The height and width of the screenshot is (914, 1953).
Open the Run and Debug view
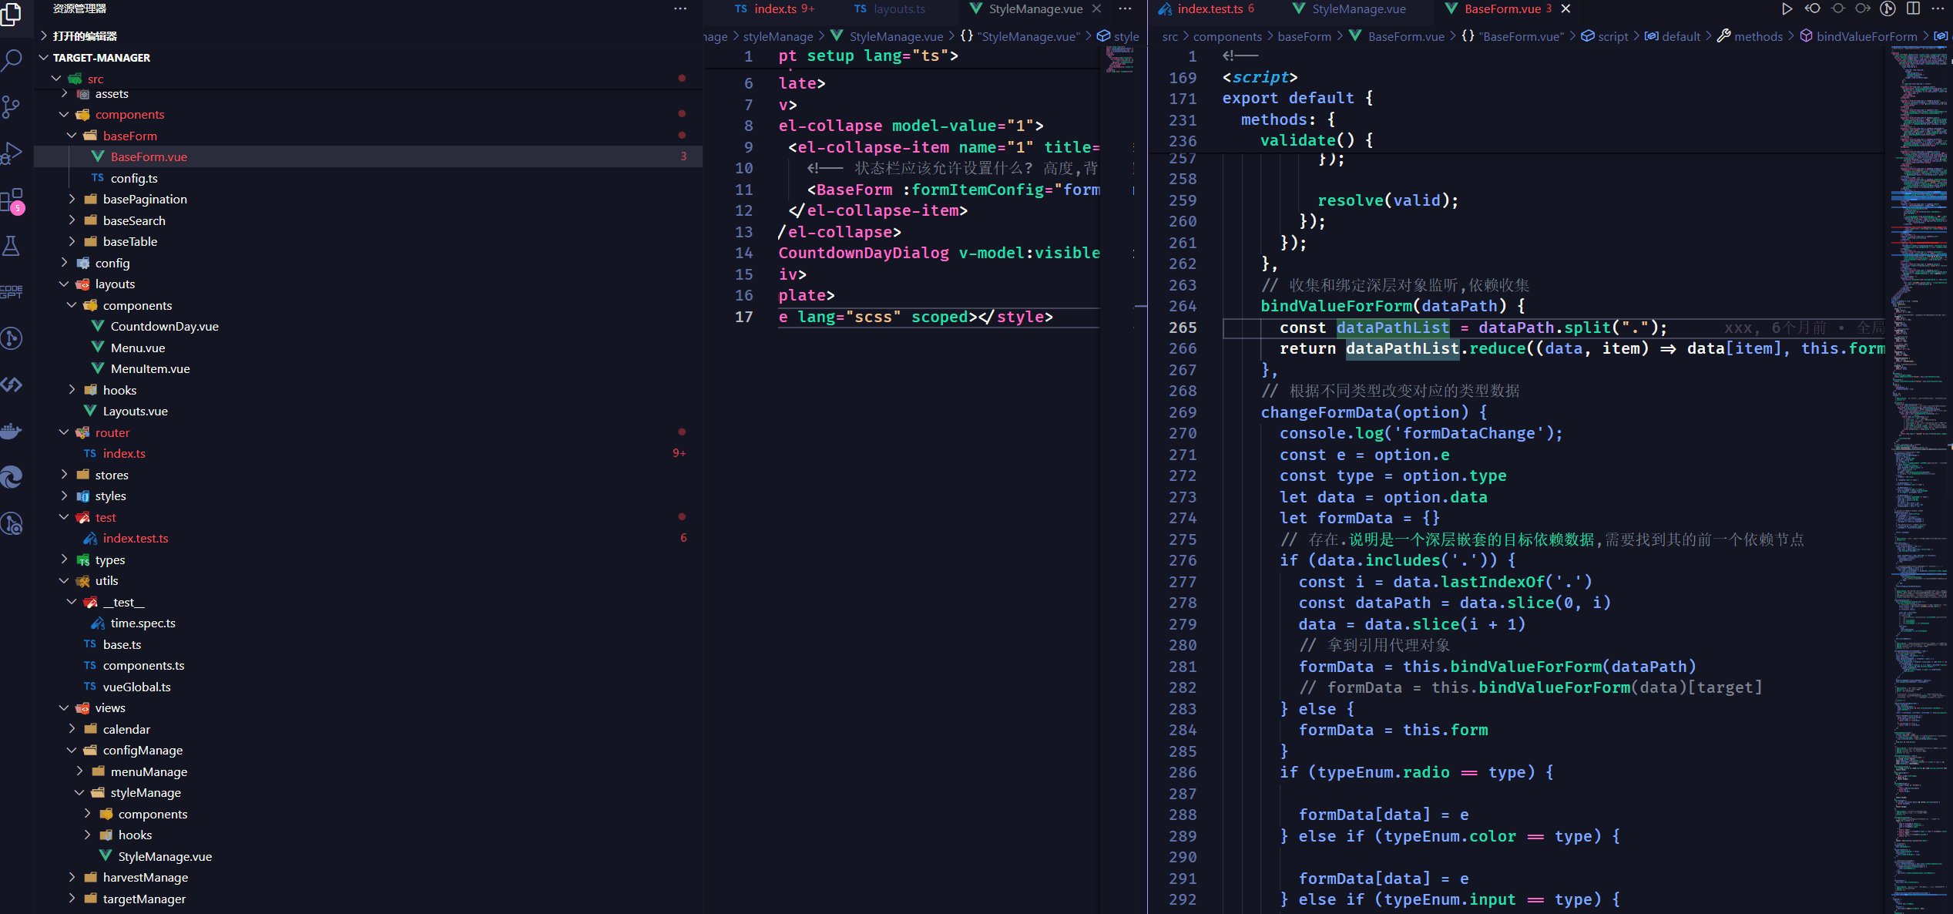tap(12, 153)
